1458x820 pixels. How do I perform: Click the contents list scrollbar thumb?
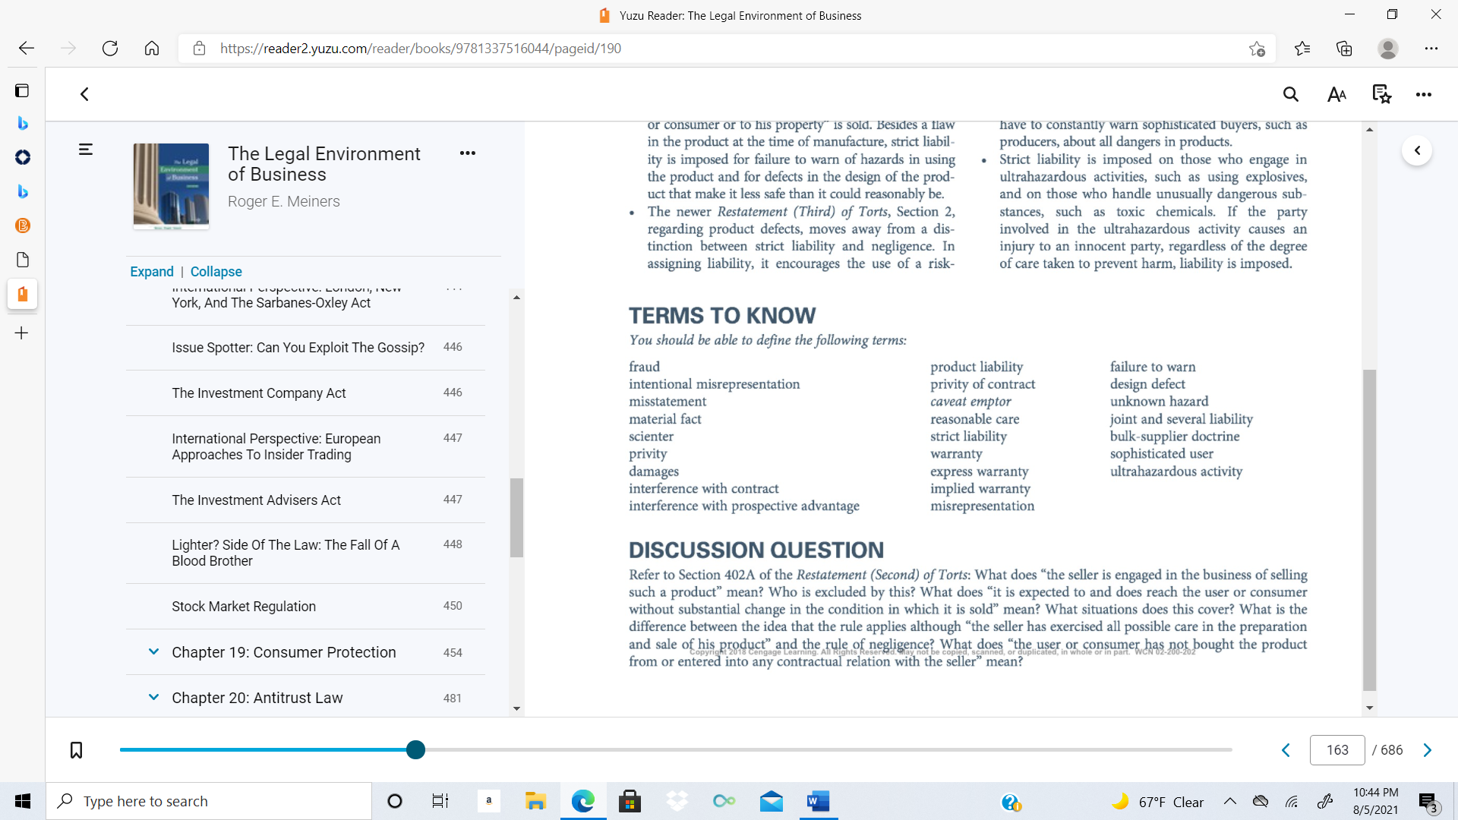coord(516,518)
